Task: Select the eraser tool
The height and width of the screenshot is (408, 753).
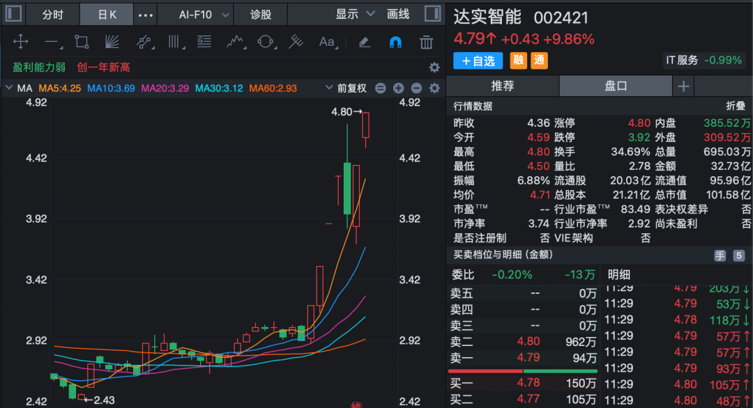Action: coord(365,42)
